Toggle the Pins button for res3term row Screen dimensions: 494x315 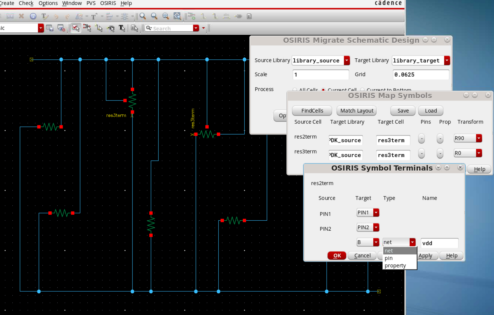[x=421, y=154]
